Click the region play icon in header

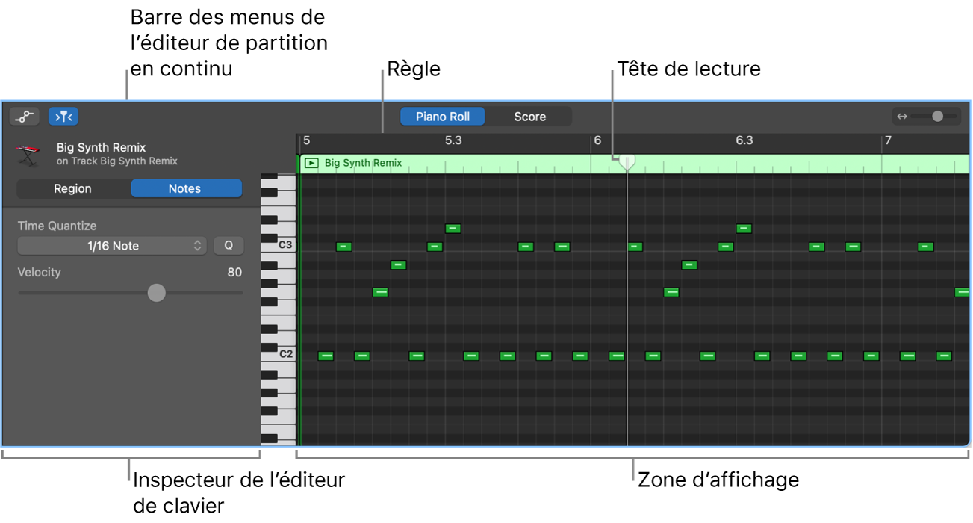311,163
